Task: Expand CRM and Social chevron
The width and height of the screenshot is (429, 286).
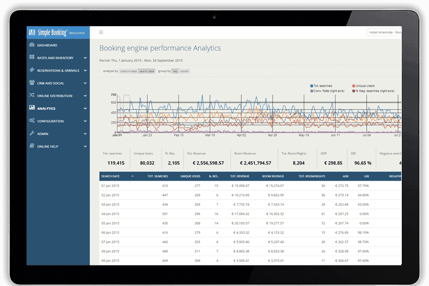Action: coord(85,83)
